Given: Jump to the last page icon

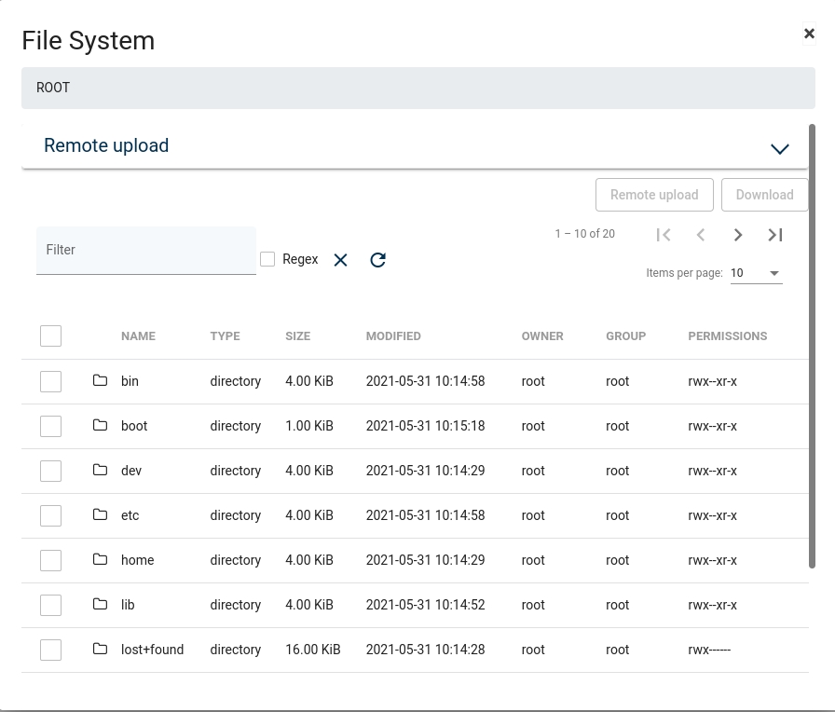Looking at the screenshot, I should coord(775,235).
